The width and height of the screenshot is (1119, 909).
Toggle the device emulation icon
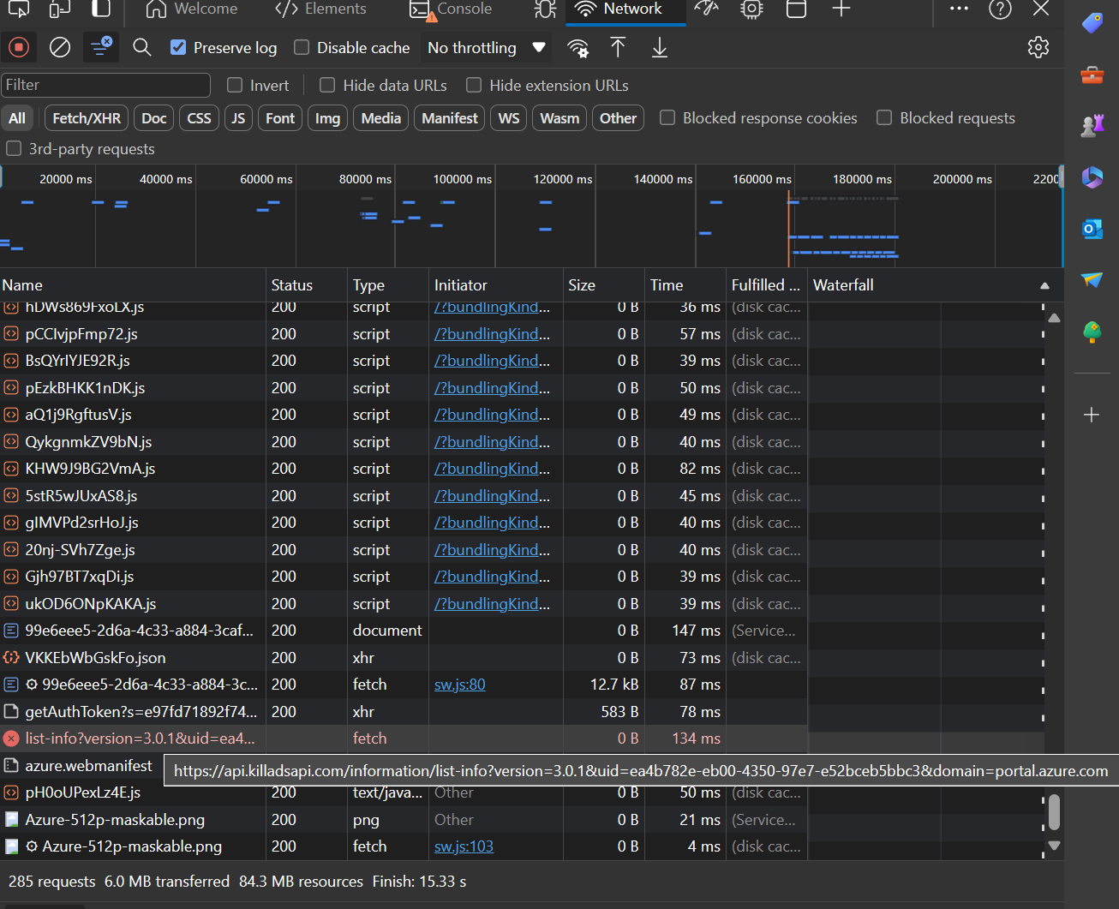60,9
